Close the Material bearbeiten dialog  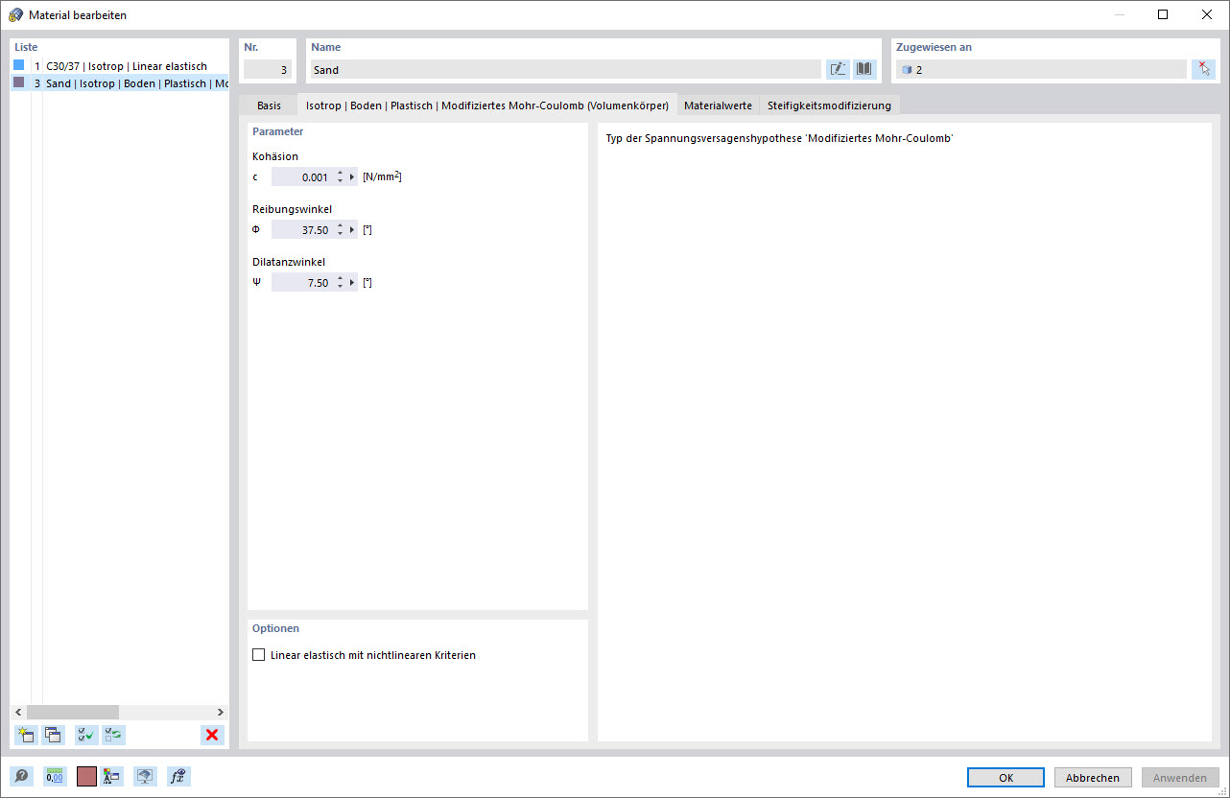tap(1207, 14)
